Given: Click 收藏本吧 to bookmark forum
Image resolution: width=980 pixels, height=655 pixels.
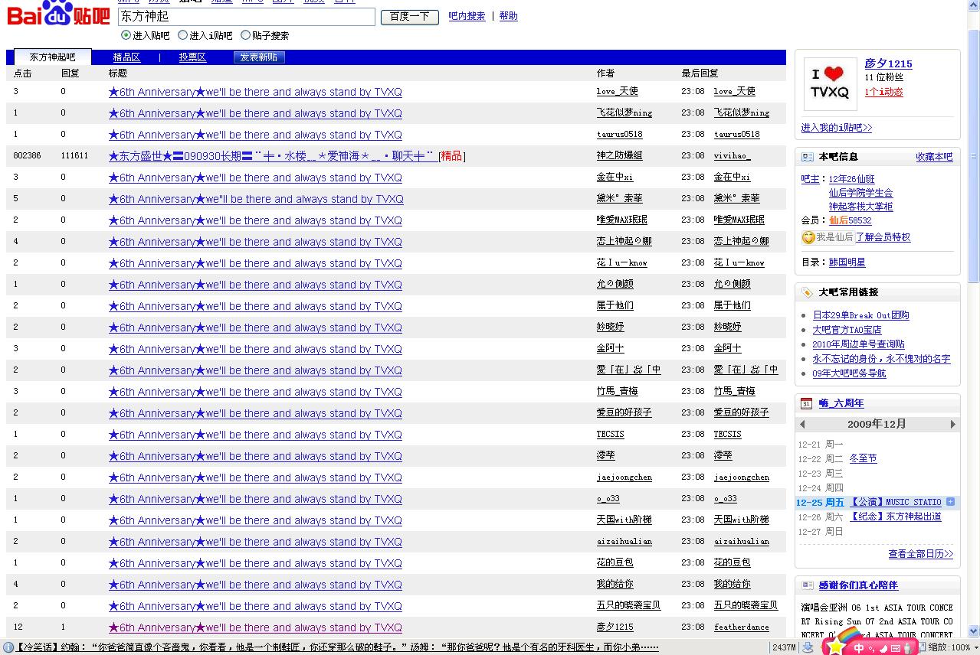Looking at the screenshot, I should click(x=934, y=157).
